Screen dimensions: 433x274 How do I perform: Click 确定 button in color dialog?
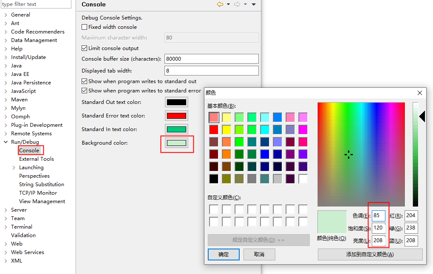pos(224,254)
